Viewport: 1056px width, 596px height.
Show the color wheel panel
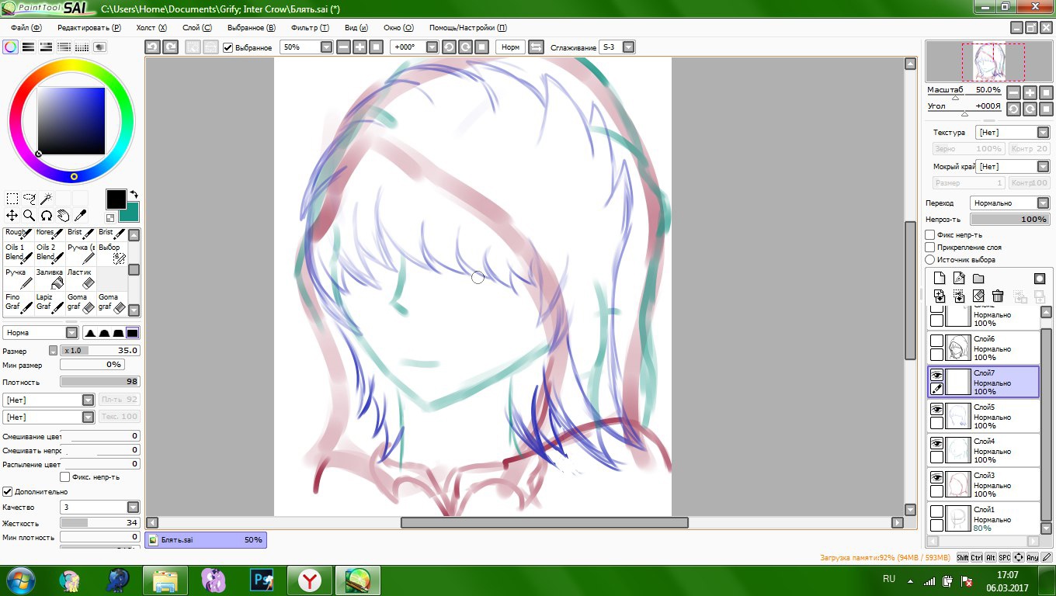click(x=11, y=47)
